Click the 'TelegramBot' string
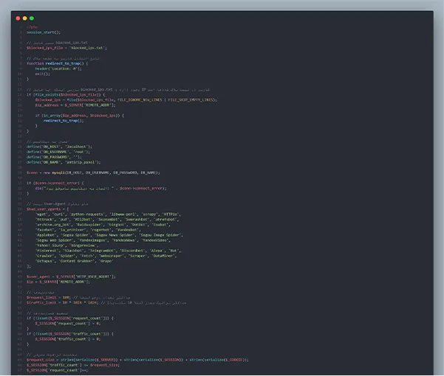The image size is (444, 376). 102,251
